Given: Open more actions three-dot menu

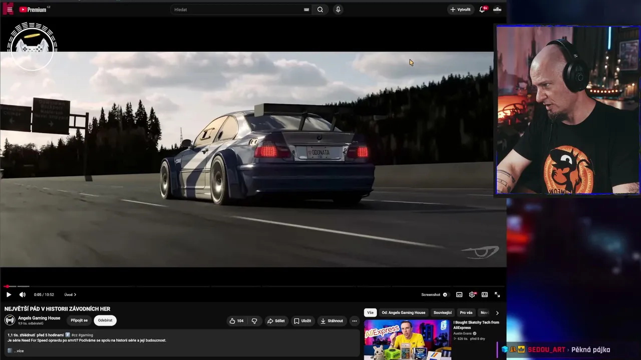Looking at the screenshot, I should (x=354, y=321).
